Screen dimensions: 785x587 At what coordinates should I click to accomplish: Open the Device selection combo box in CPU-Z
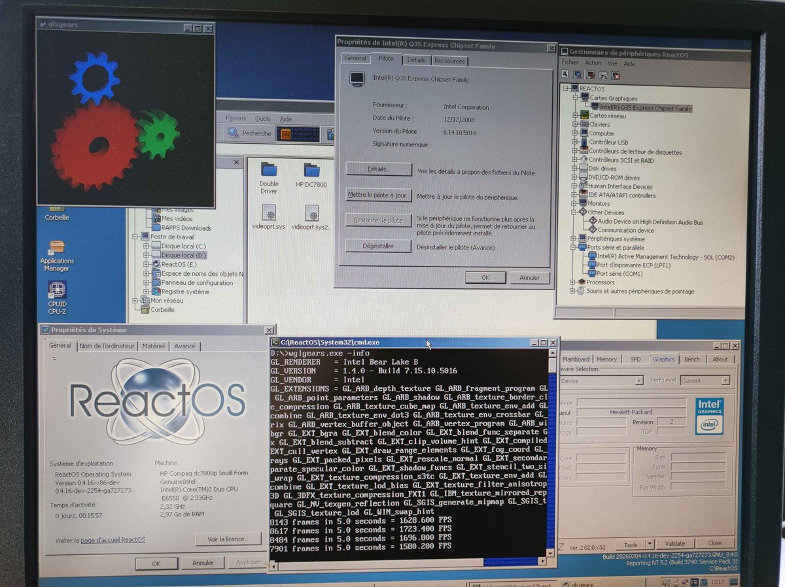click(602, 380)
